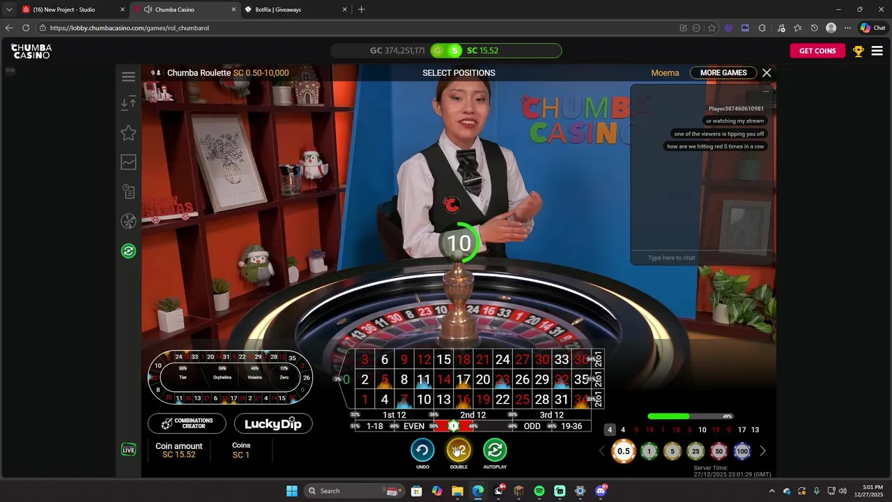Place a chip on number 24
892x502 pixels.
(x=502, y=360)
